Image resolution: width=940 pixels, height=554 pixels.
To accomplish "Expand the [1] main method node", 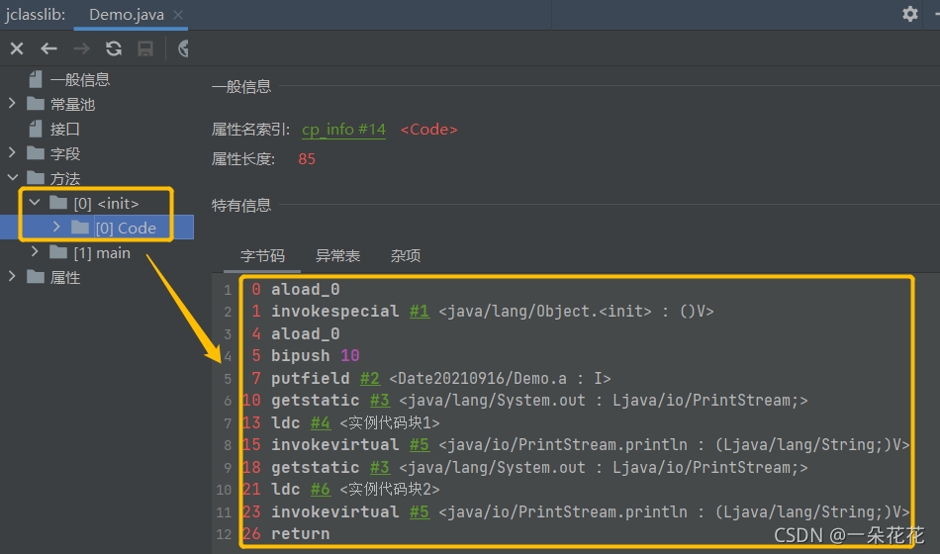I will coord(35,252).
